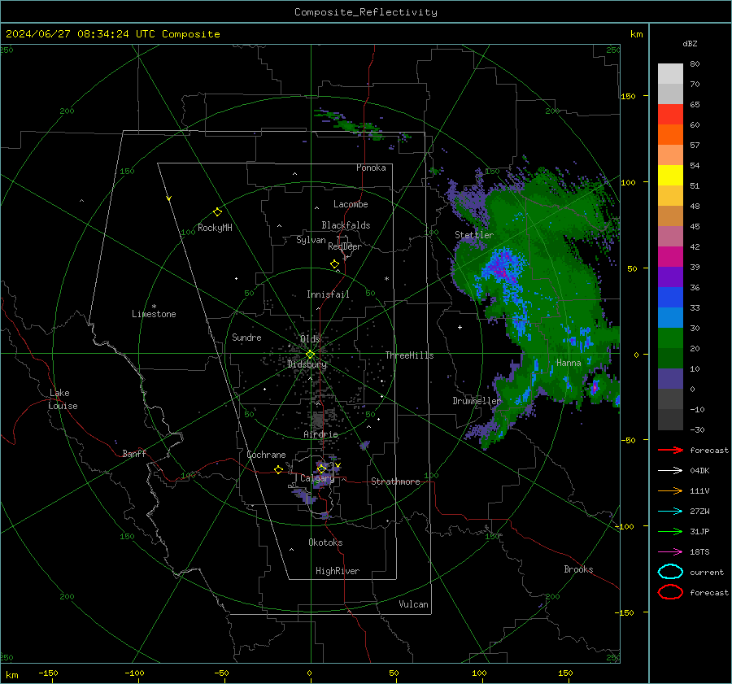Click the white asterisk marker above Limestone
This screenshot has width=732, height=684.
(154, 307)
